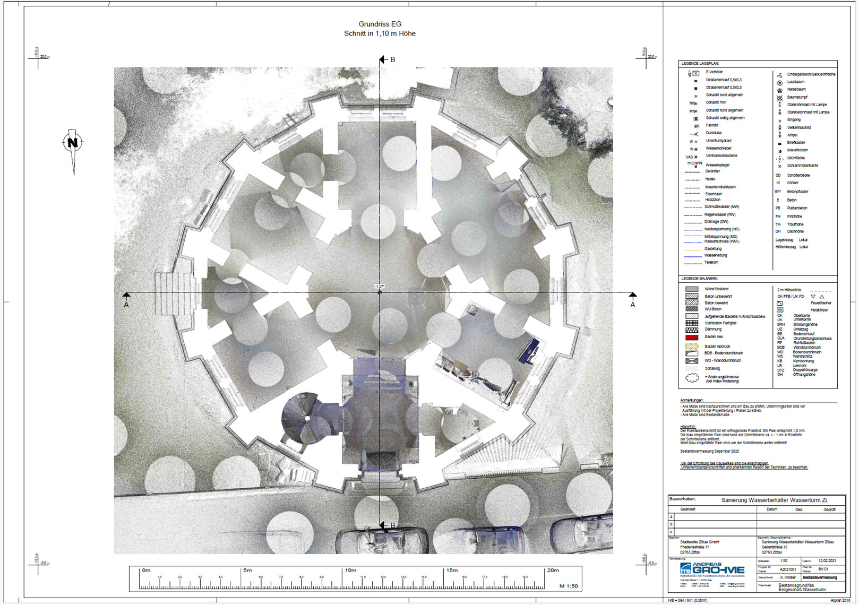Click the FL Feuerlöscher box symbol
The height and width of the screenshot is (605, 859).
(x=779, y=303)
